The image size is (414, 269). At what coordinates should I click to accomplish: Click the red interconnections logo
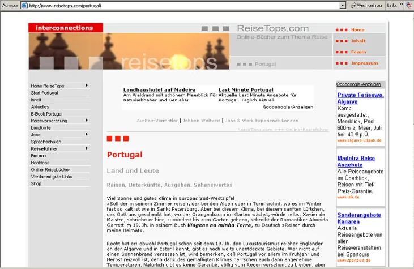click(65, 28)
